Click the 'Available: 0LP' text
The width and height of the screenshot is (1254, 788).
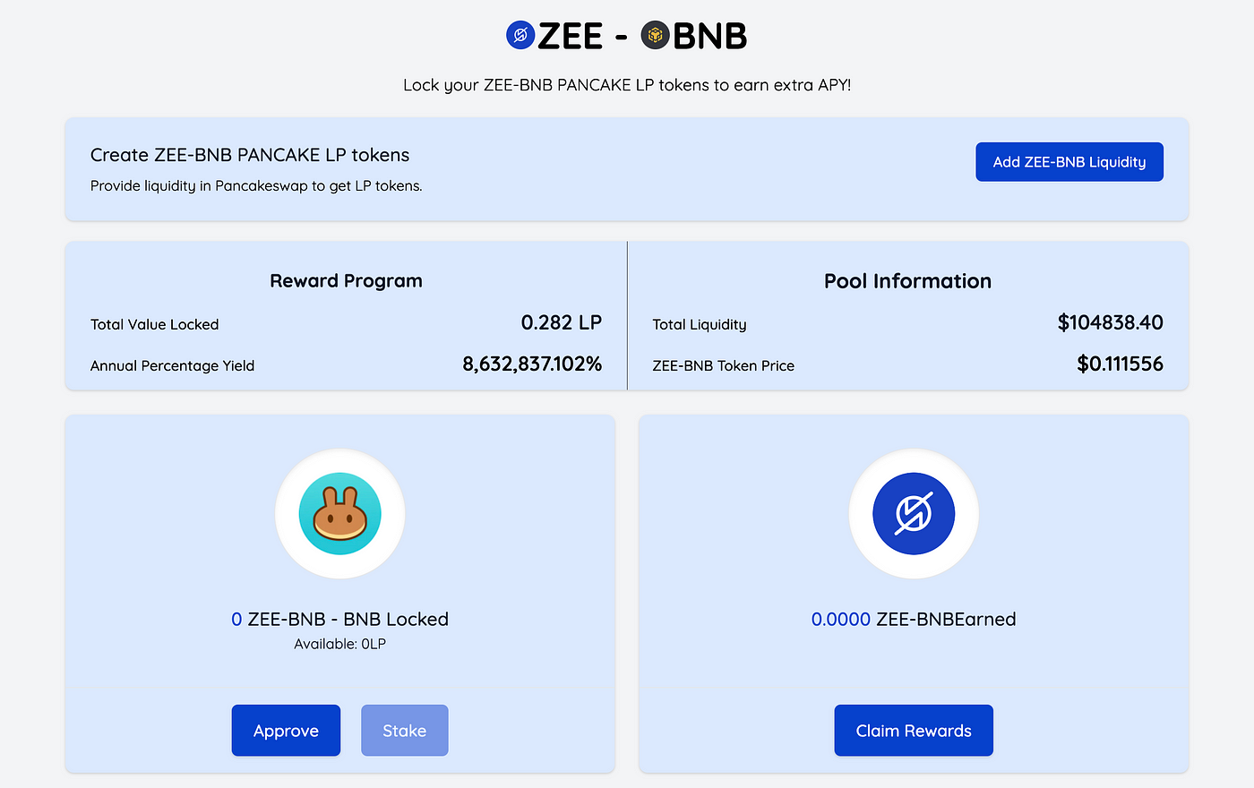339,644
